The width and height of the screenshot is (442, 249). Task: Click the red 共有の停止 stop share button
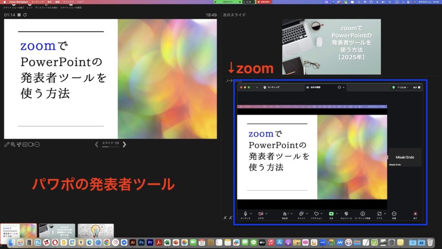pyautogui.click(x=264, y=2)
